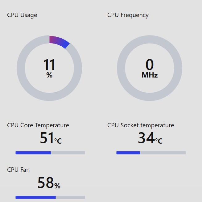The image size is (202, 202).
Task: Click the MHz unit label
Action: [150, 75]
